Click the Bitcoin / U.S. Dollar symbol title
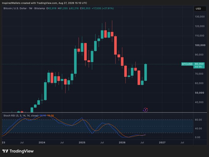This screenshot has height=157, width=209. point(24,8)
